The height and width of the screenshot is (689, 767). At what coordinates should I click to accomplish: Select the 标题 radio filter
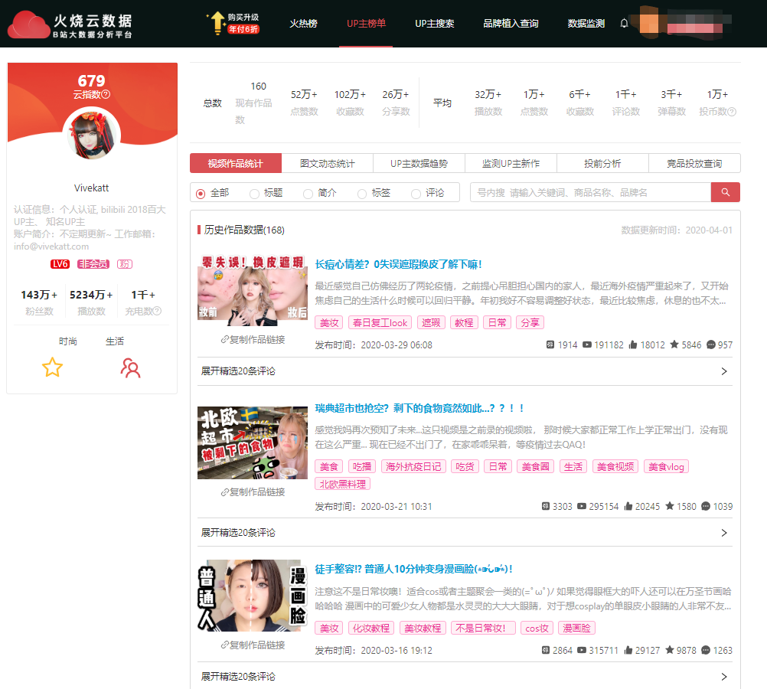pos(254,194)
